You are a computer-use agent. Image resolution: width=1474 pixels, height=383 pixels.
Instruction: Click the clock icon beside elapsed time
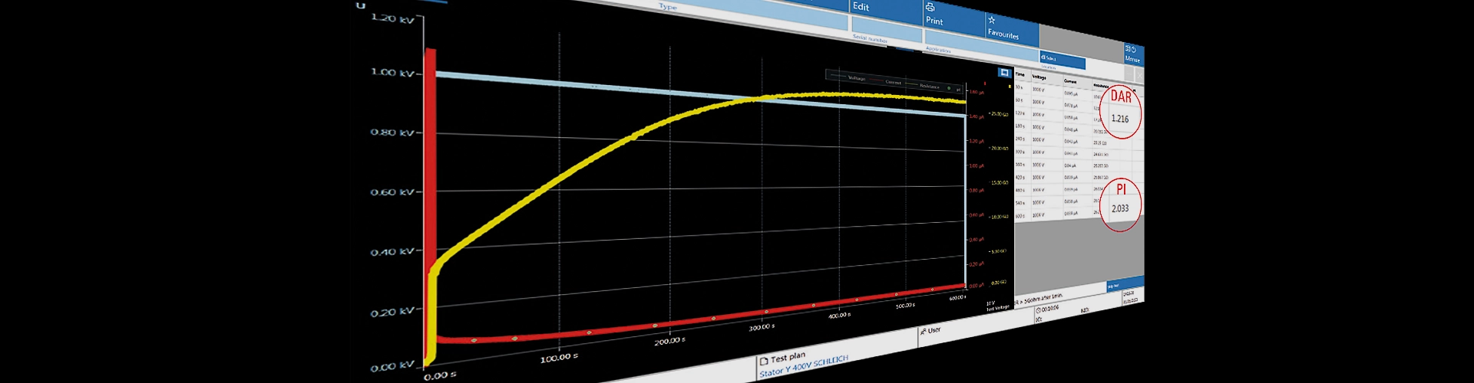1038,310
